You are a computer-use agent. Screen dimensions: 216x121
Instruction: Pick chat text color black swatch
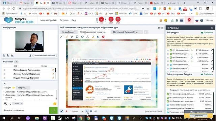(x=5, y=104)
